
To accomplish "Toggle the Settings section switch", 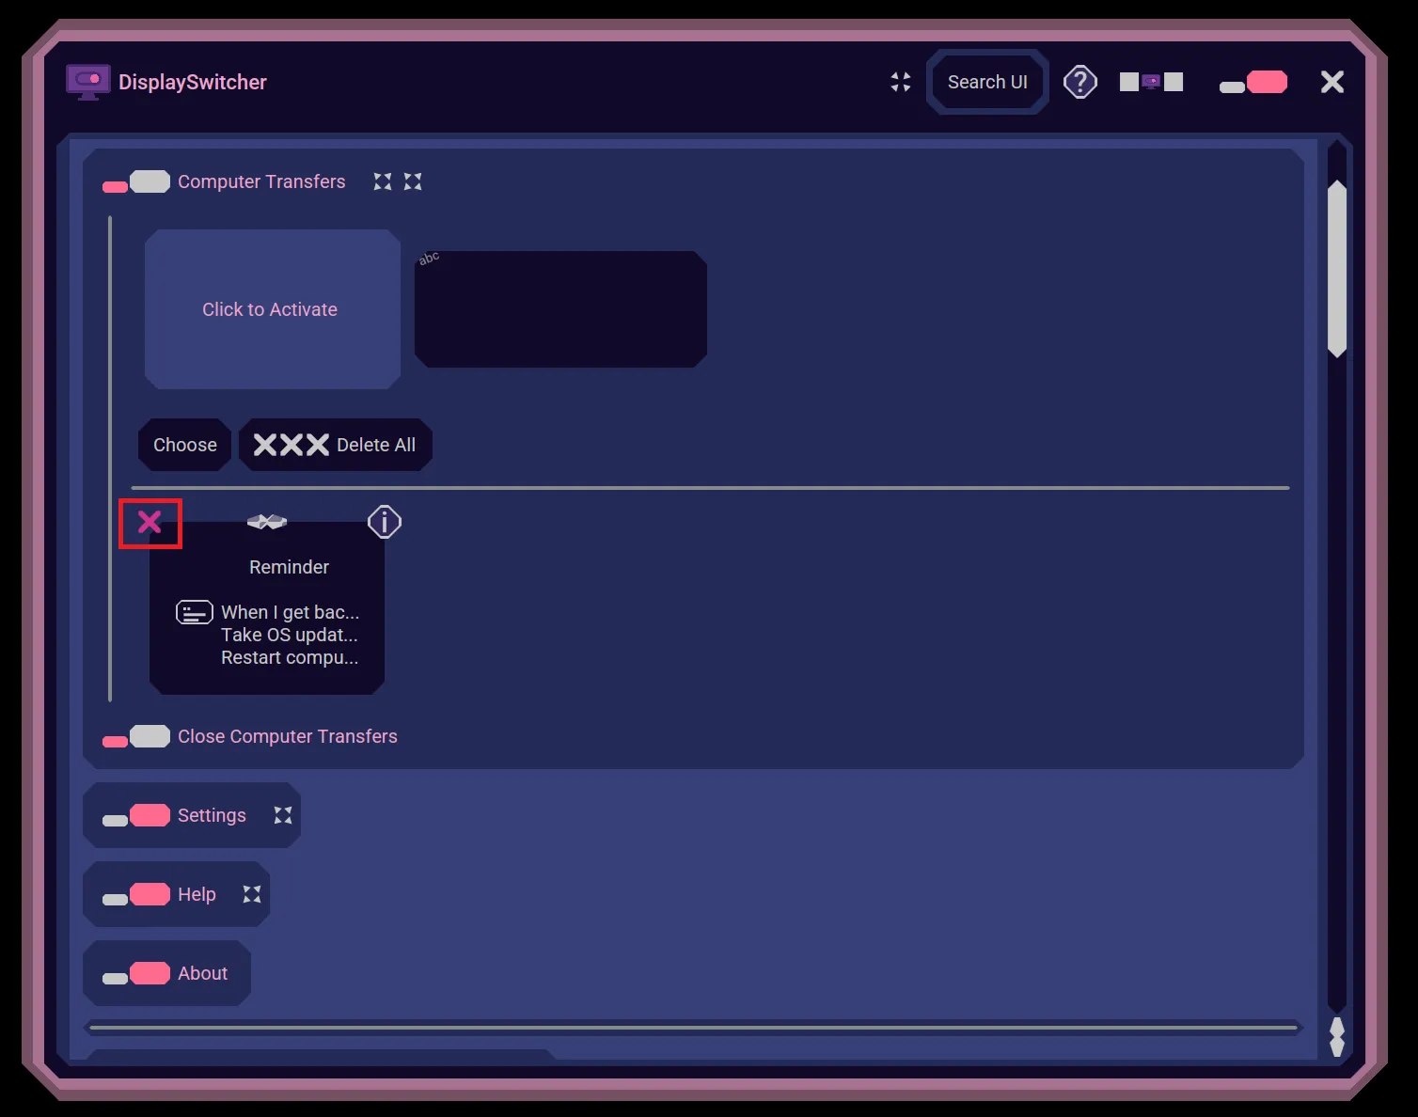I will pos(136,815).
